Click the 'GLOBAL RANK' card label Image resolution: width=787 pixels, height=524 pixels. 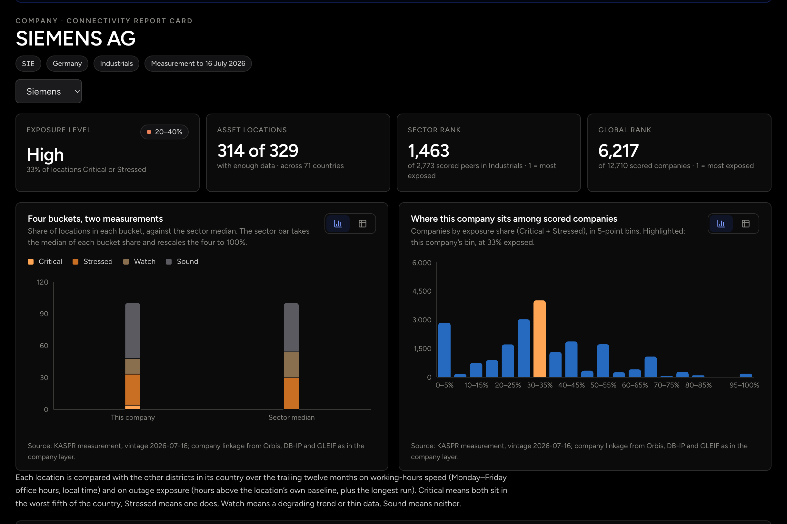coord(625,130)
